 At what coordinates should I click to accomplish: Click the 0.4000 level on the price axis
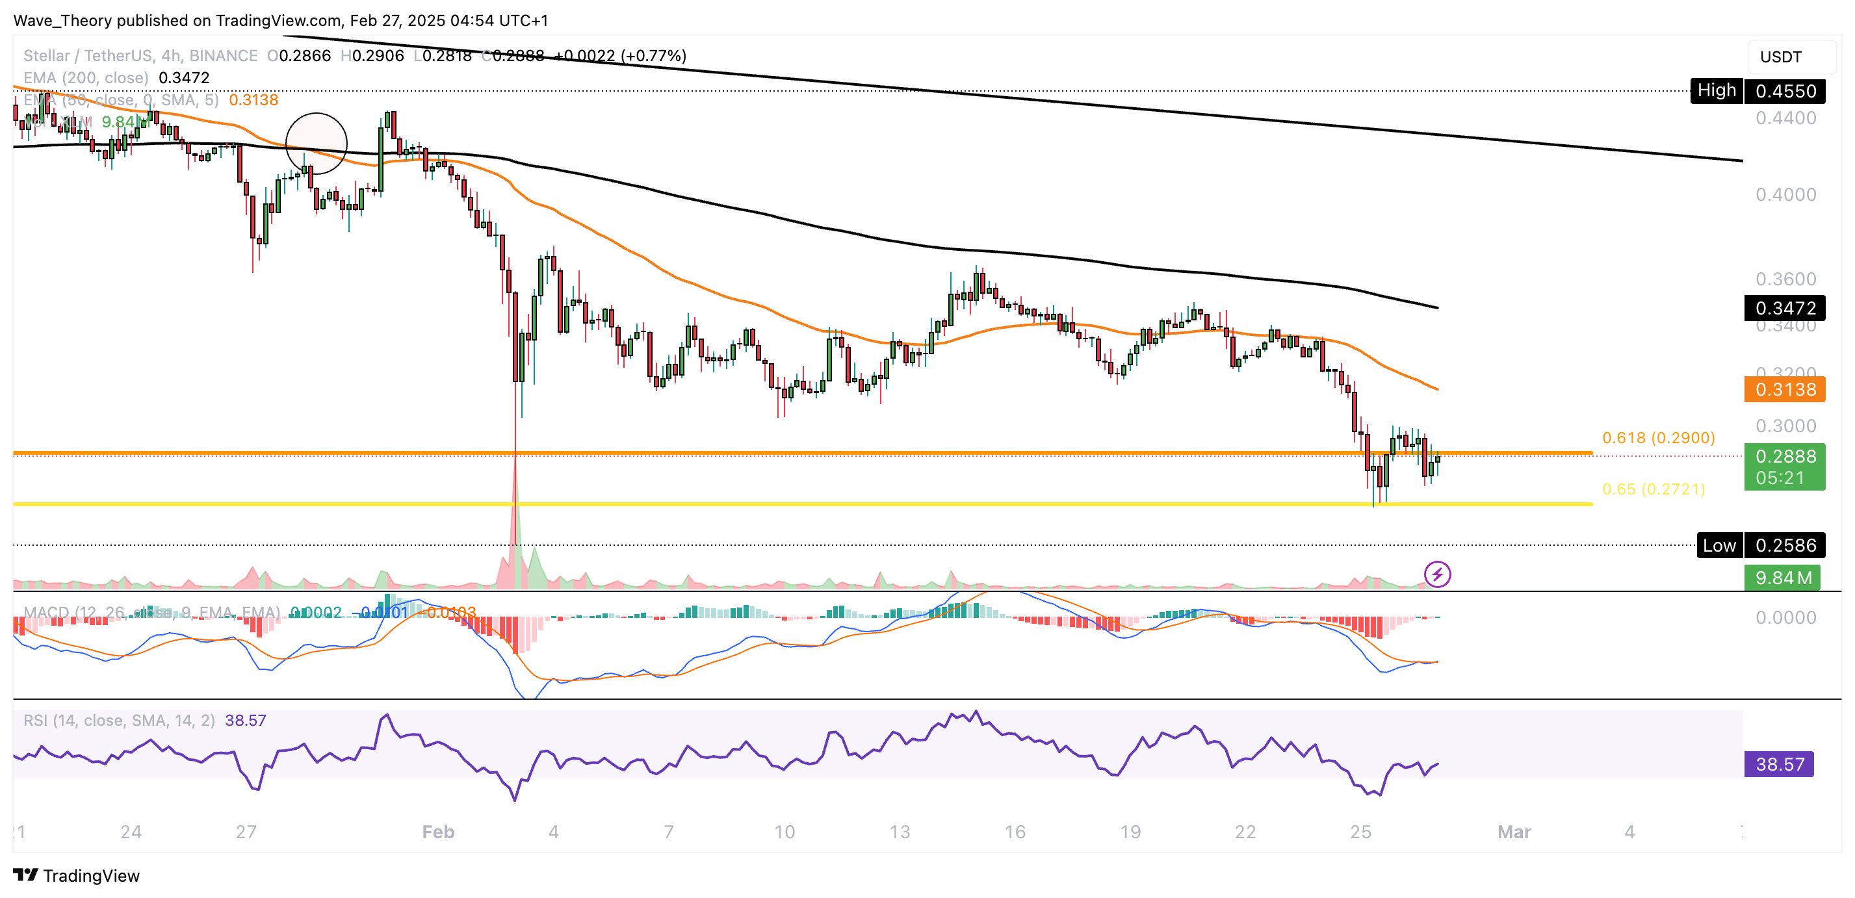(x=1785, y=194)
